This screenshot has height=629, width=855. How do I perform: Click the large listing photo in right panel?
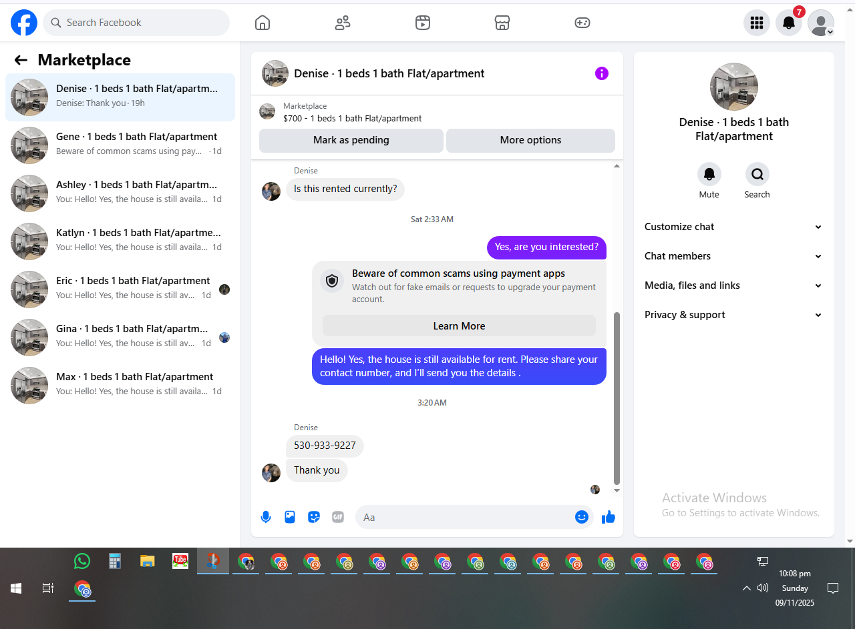pyautogui.click(x=734, y=87)
